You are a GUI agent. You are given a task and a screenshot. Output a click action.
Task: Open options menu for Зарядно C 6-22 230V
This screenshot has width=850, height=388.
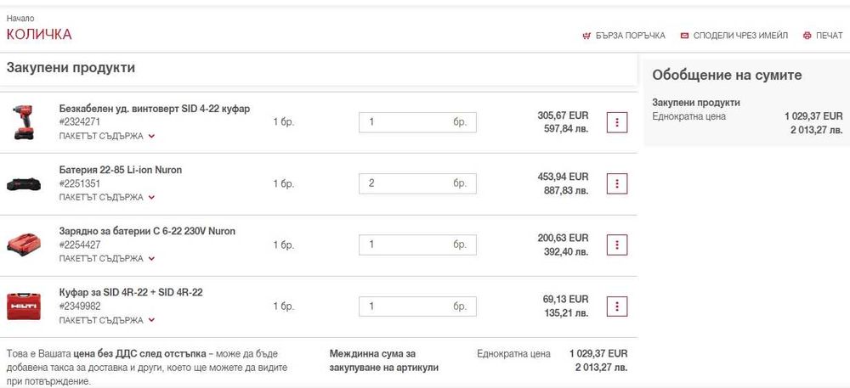coord(617,245)
